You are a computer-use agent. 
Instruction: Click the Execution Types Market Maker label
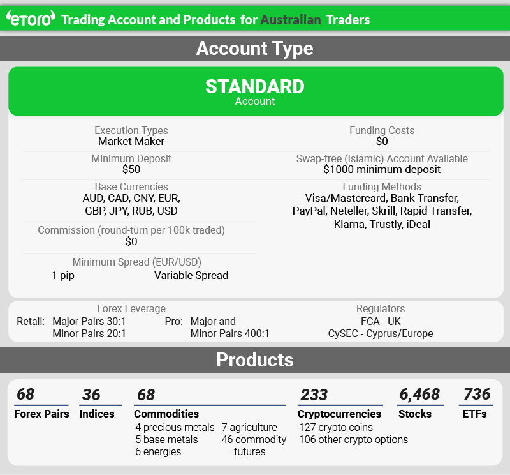(131, 135)
